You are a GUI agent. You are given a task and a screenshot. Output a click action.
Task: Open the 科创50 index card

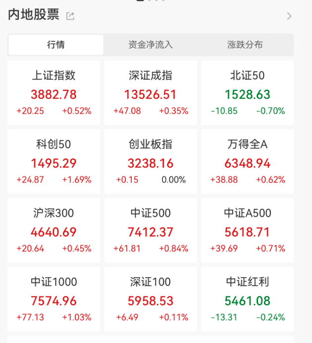click(53, 161)
